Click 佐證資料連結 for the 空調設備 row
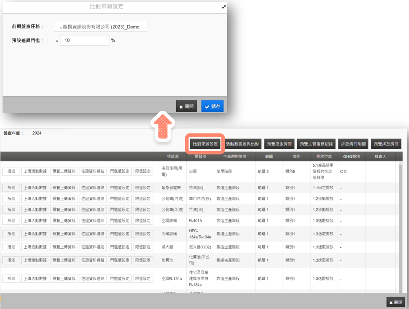The width and height of the screenshot is (409, 309). 93,221
